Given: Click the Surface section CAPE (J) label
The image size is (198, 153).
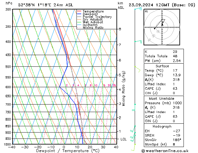Looking at the screenshot, I should tap(153, 88).
